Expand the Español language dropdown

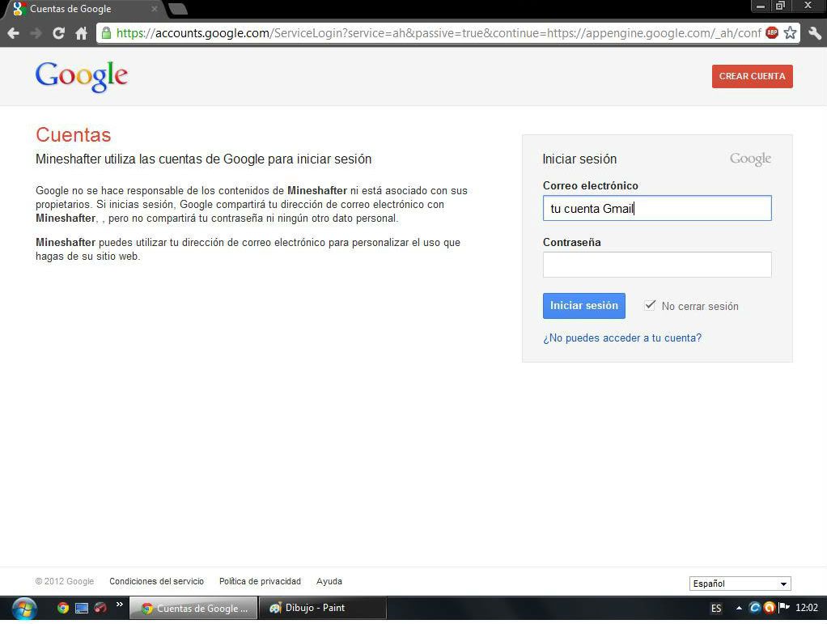pos(740,584)
